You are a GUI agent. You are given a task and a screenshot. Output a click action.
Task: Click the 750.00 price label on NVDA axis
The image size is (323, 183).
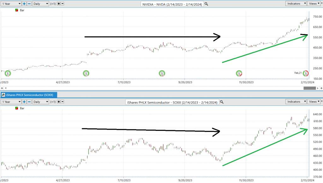pos(317,17)
